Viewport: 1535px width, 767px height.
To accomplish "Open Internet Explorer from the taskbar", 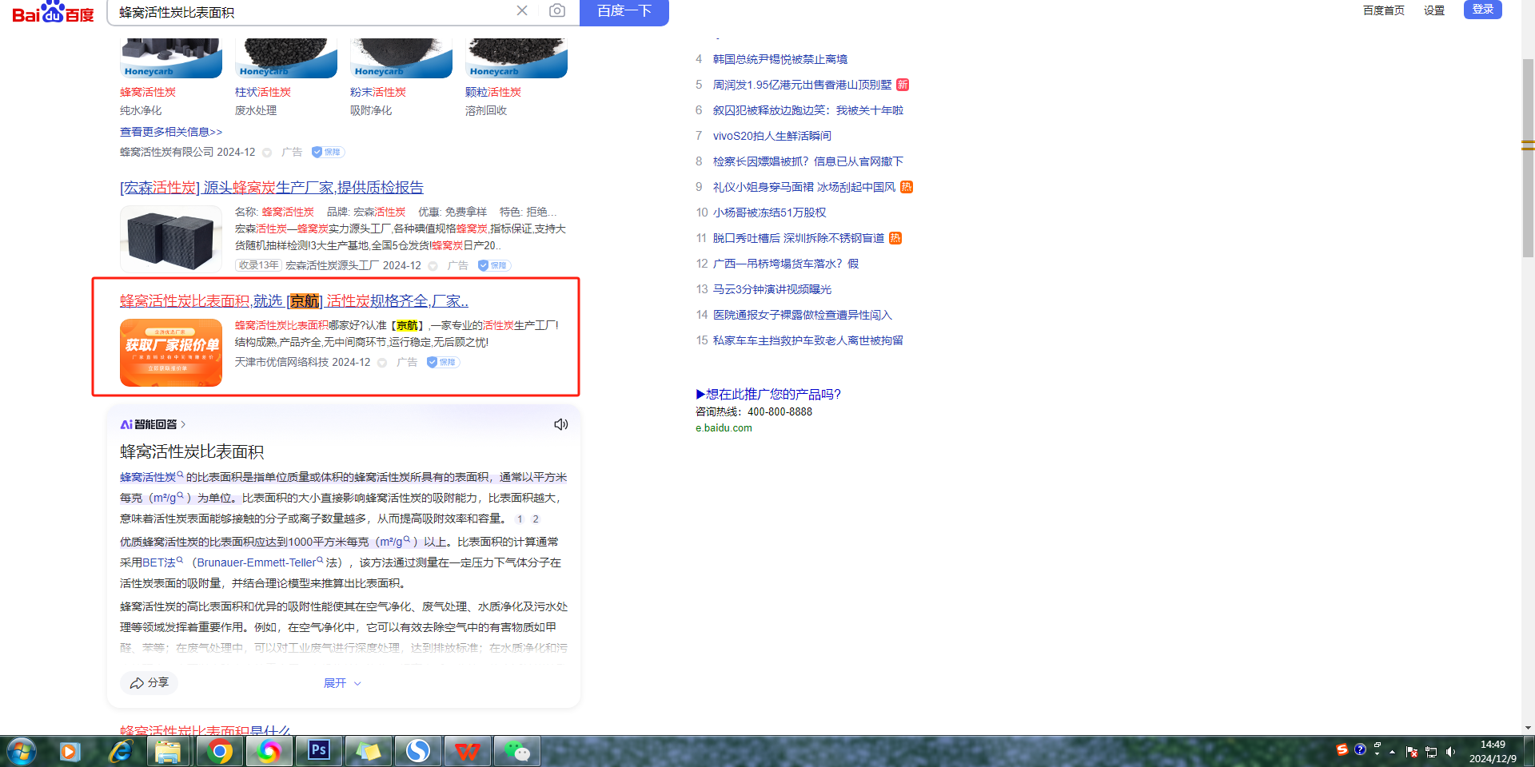I will tap(120, 752).
